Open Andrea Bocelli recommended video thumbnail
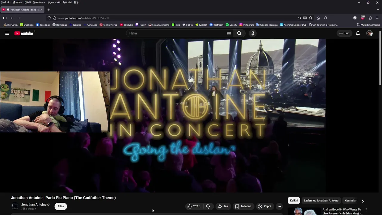The width and height of the screenshot is (382, 215). [x=304, y=211]
